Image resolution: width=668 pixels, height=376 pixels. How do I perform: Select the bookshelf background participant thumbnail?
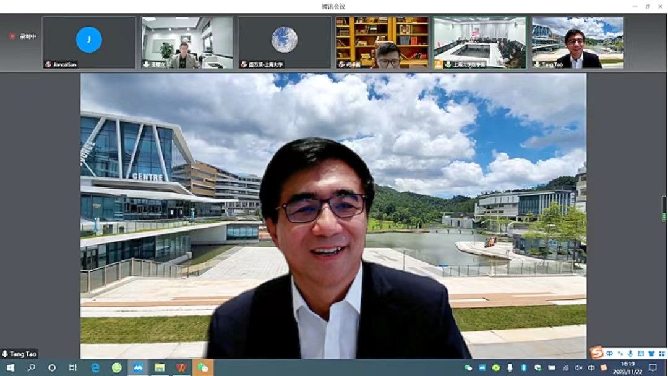click(382, 42)
